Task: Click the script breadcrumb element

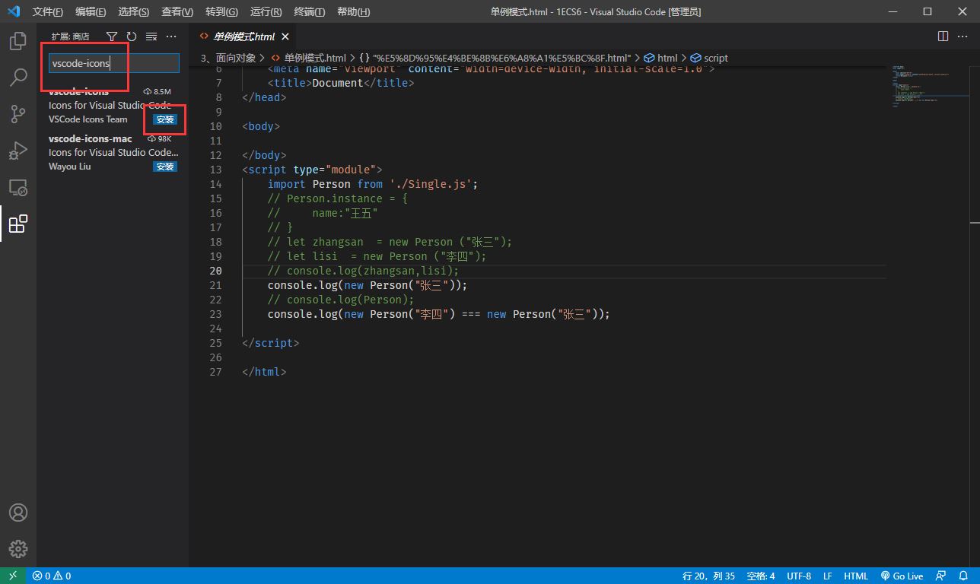Action: (x=709, y=58)
